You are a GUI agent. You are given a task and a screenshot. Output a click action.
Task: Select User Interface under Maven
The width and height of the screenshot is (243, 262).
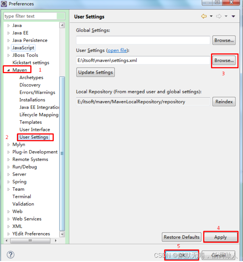pos(35,130)
